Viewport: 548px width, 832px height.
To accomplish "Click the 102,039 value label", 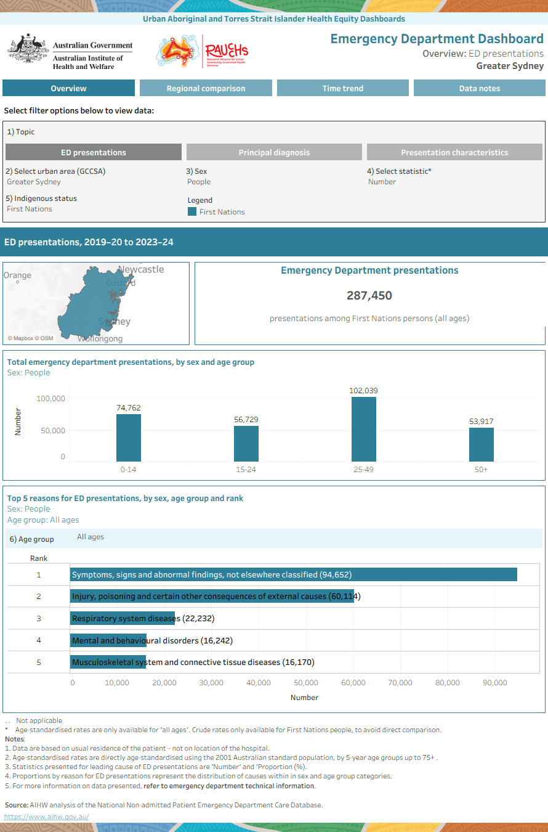I will point(364,391).
